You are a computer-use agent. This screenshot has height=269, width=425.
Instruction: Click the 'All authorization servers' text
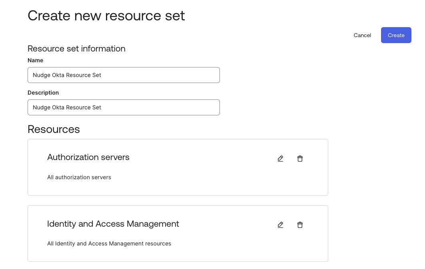pyautogui.click(x=79, y=177)
